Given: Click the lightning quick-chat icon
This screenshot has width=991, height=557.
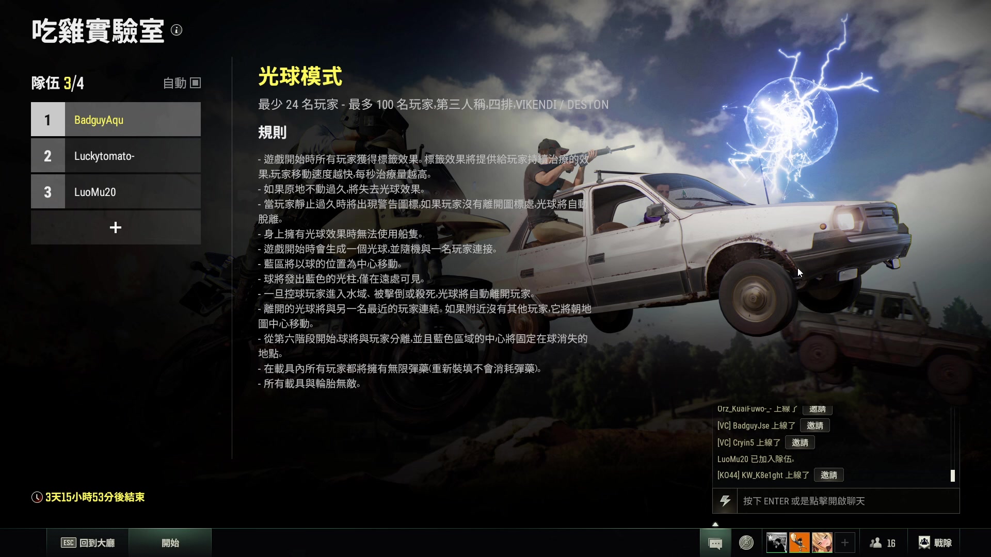Looking at the screenshot, I should click(x=725, y=501).
